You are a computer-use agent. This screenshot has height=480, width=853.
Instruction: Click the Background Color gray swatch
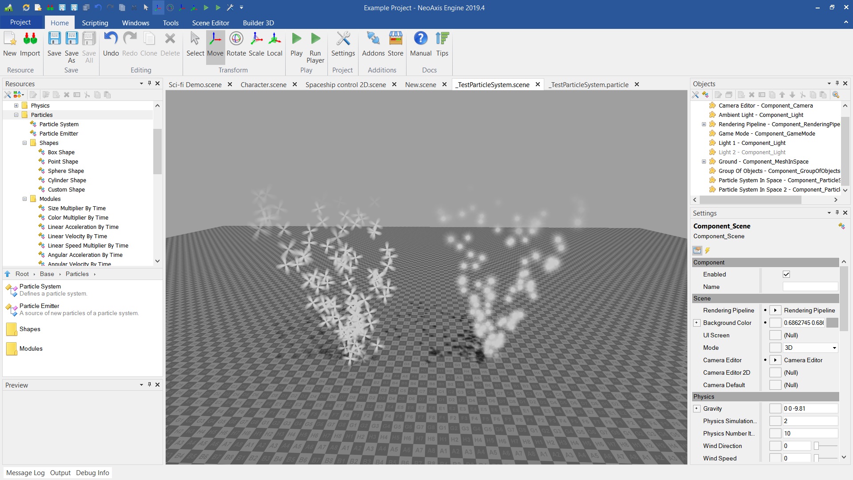pos(832,323)
